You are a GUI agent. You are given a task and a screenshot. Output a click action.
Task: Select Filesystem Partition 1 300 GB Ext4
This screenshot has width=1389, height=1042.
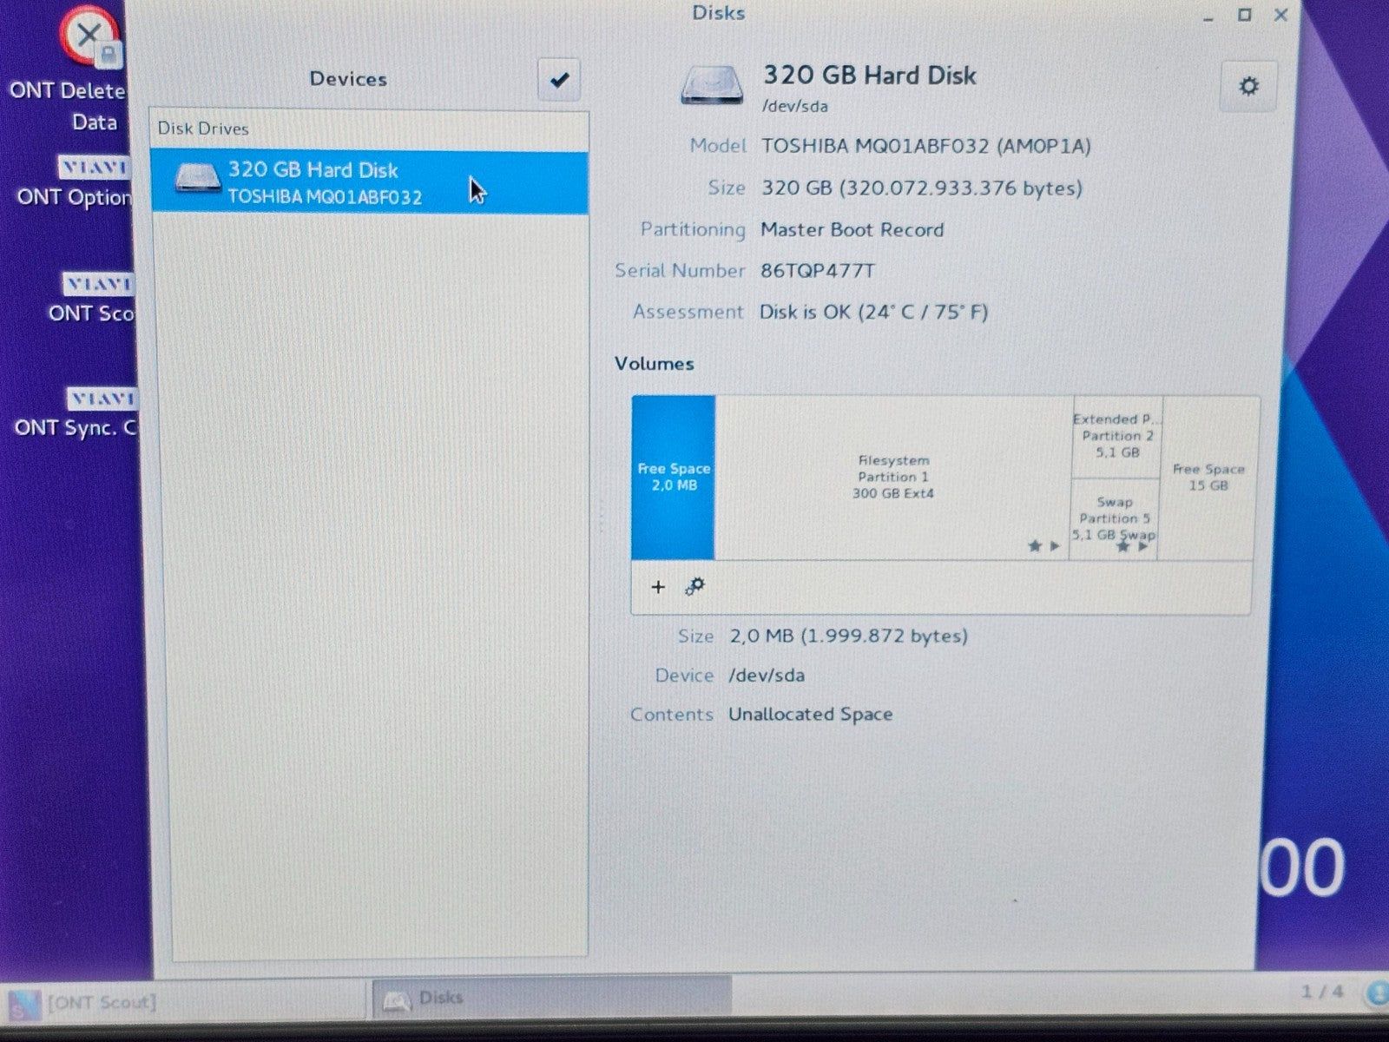point(892,477)
